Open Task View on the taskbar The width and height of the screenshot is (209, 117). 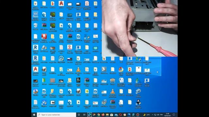click(x=84, y=115)
